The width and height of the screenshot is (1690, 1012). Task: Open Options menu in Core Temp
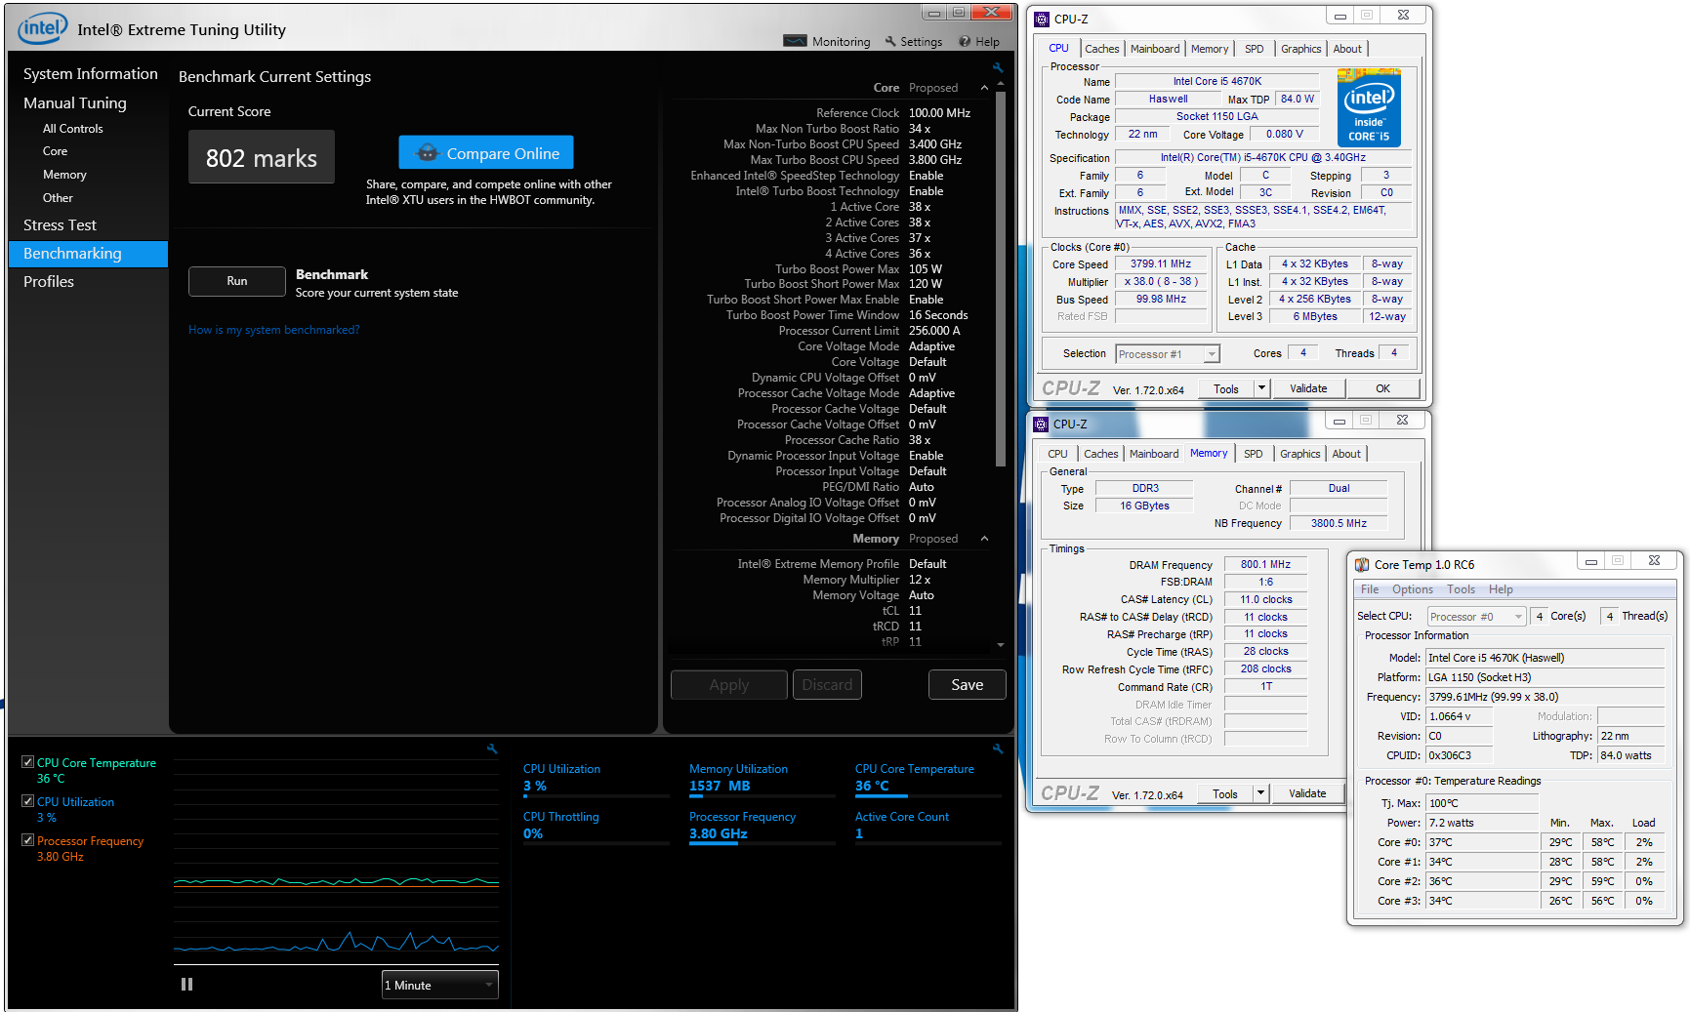coord(1412,589)
